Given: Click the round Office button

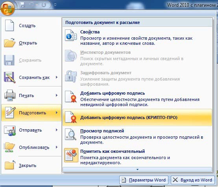Looking at the screenshot, I should (x=7, y=8).
